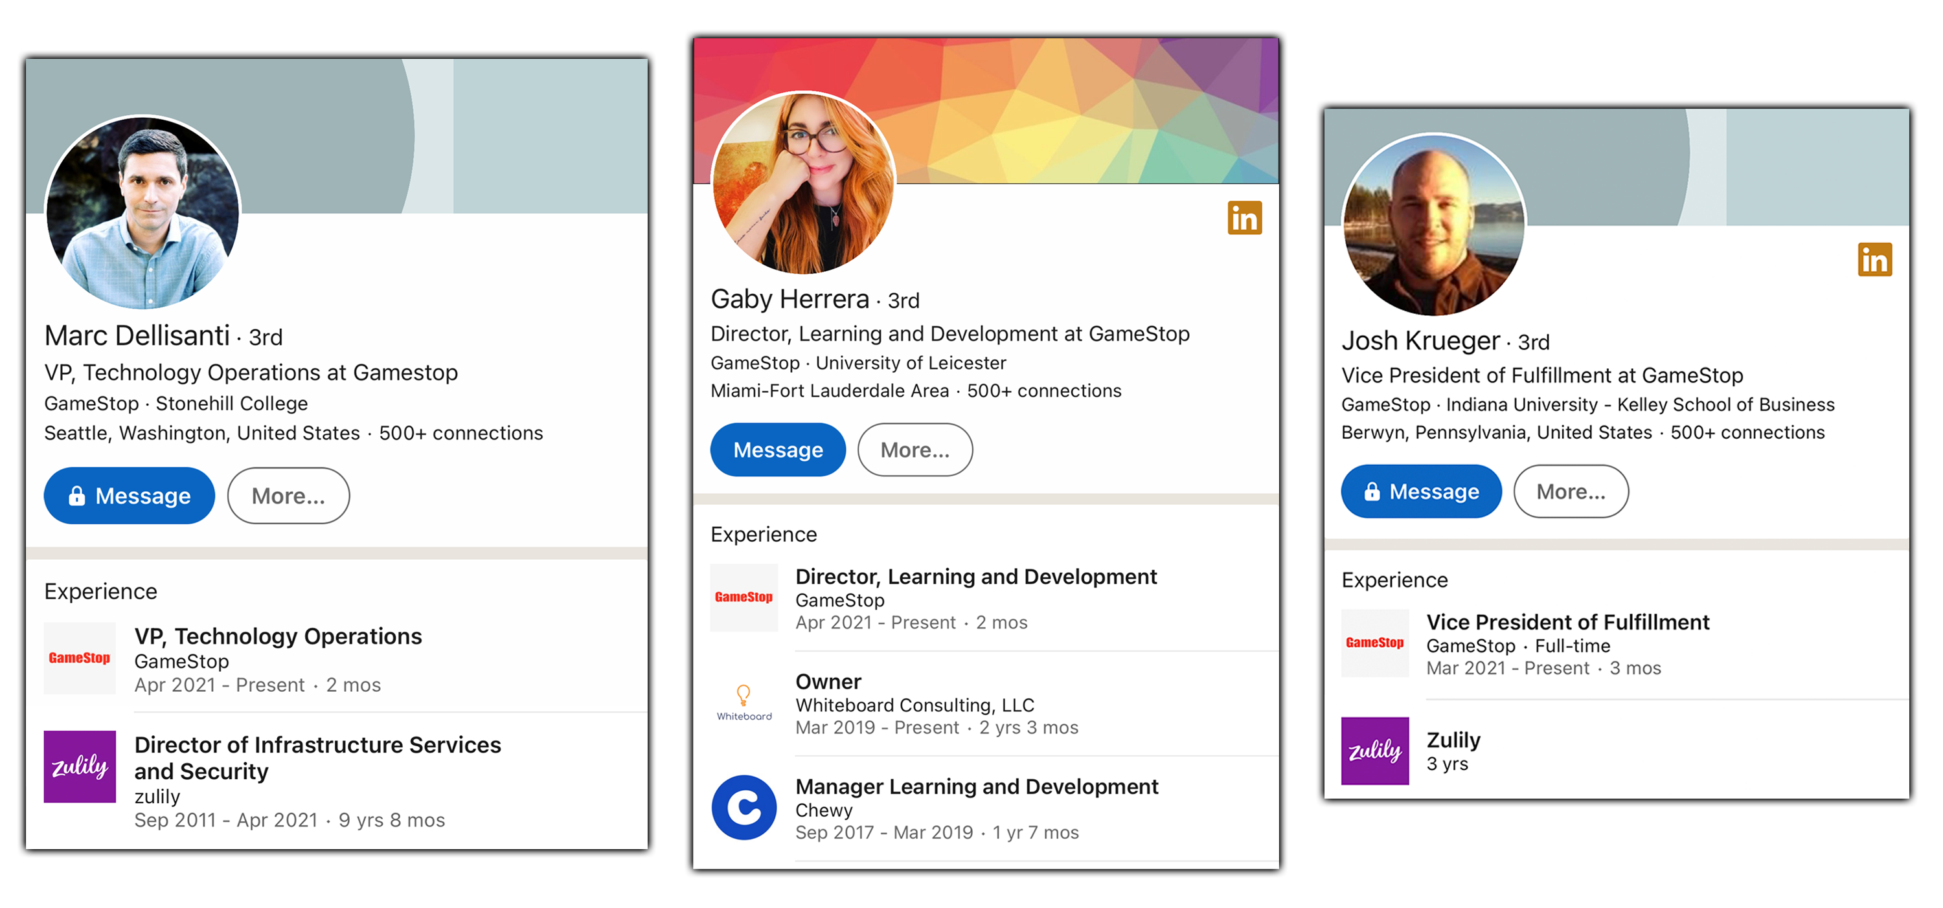This screenshot has width=1943, height=908.
Task: Click the lock icon on Josh's Message button
Action: (1372, 491)
